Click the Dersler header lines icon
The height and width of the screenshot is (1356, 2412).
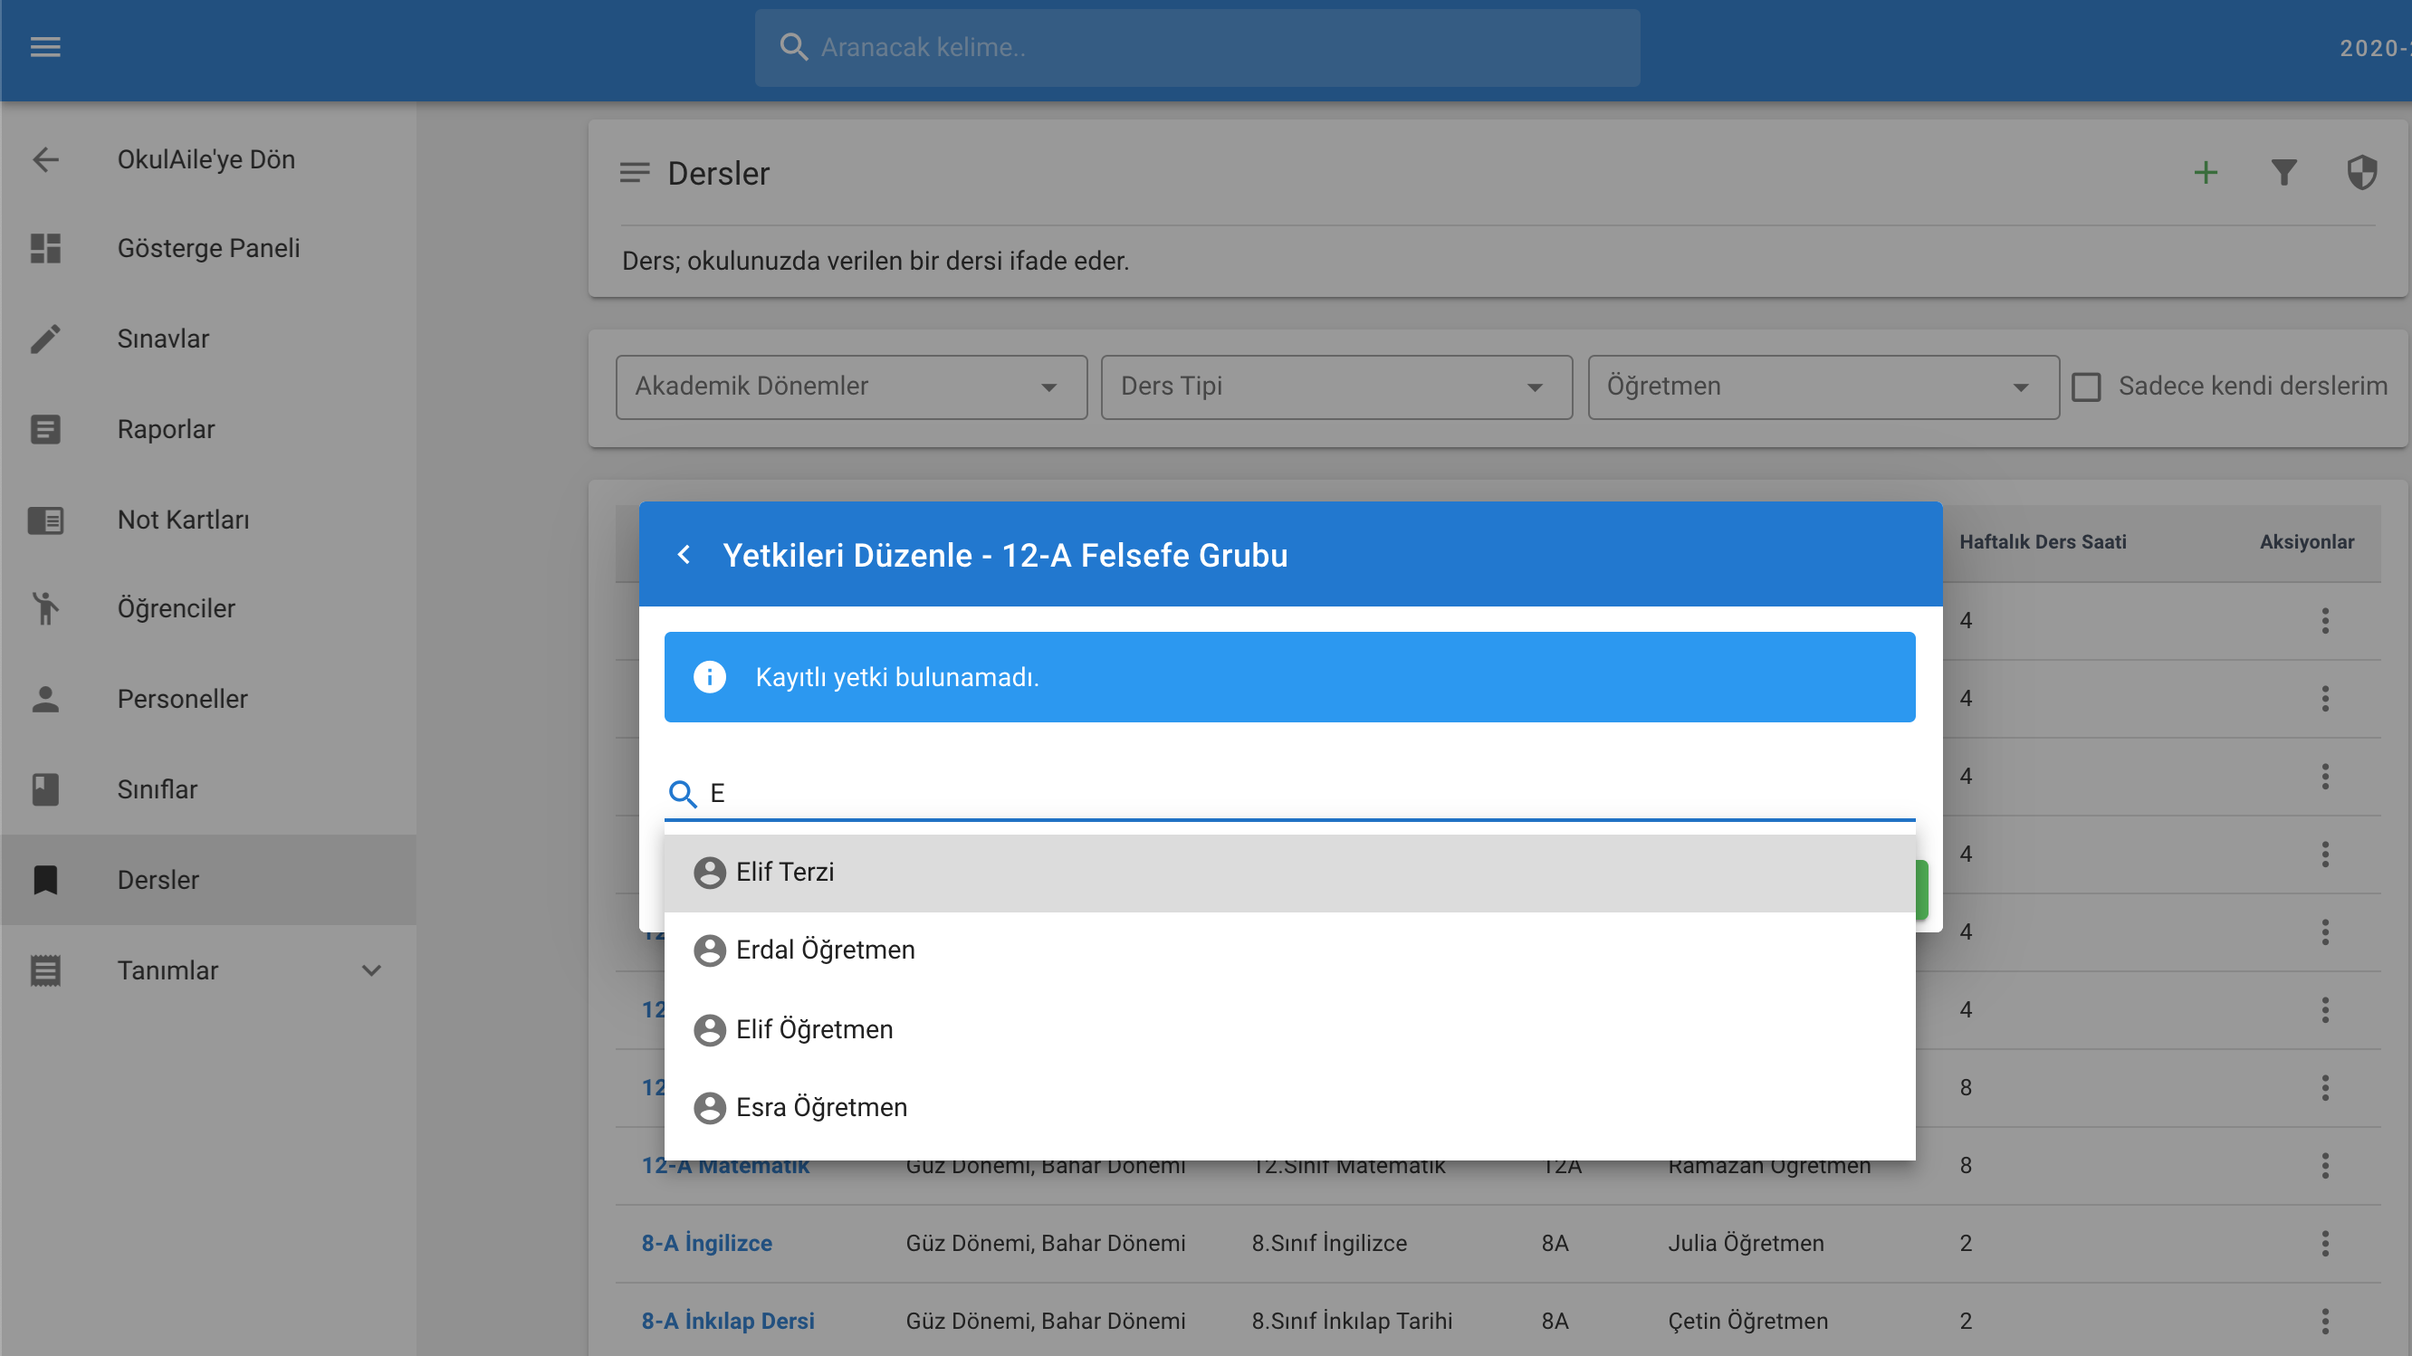pos(634,173)
